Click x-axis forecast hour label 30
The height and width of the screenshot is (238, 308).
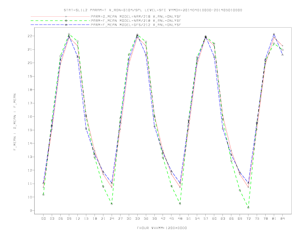point(129,219)
